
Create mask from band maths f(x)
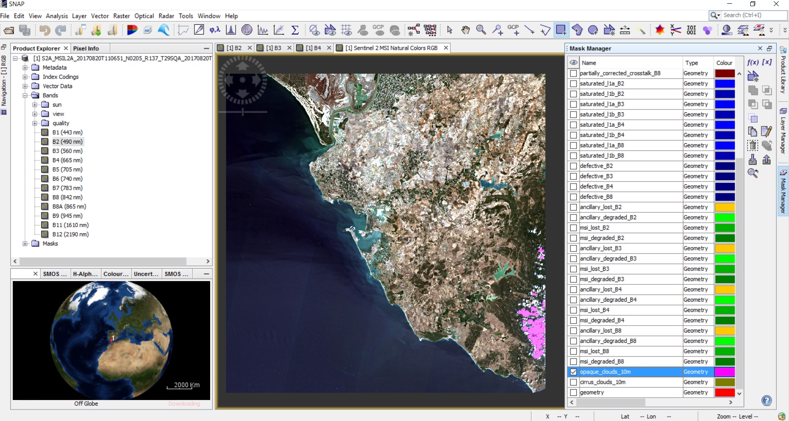coord(753,63)
